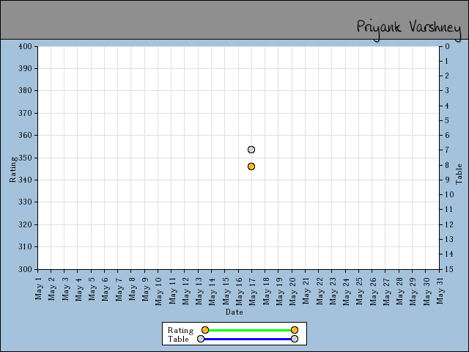Click the 400 value on Rating axis
The height and width of the screenshot is (352, 469).
click(26, 46)
